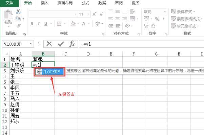This screenshot has width=204, height=135.
Task: Click the Middle Align icon
Action: tap(118, 12)
